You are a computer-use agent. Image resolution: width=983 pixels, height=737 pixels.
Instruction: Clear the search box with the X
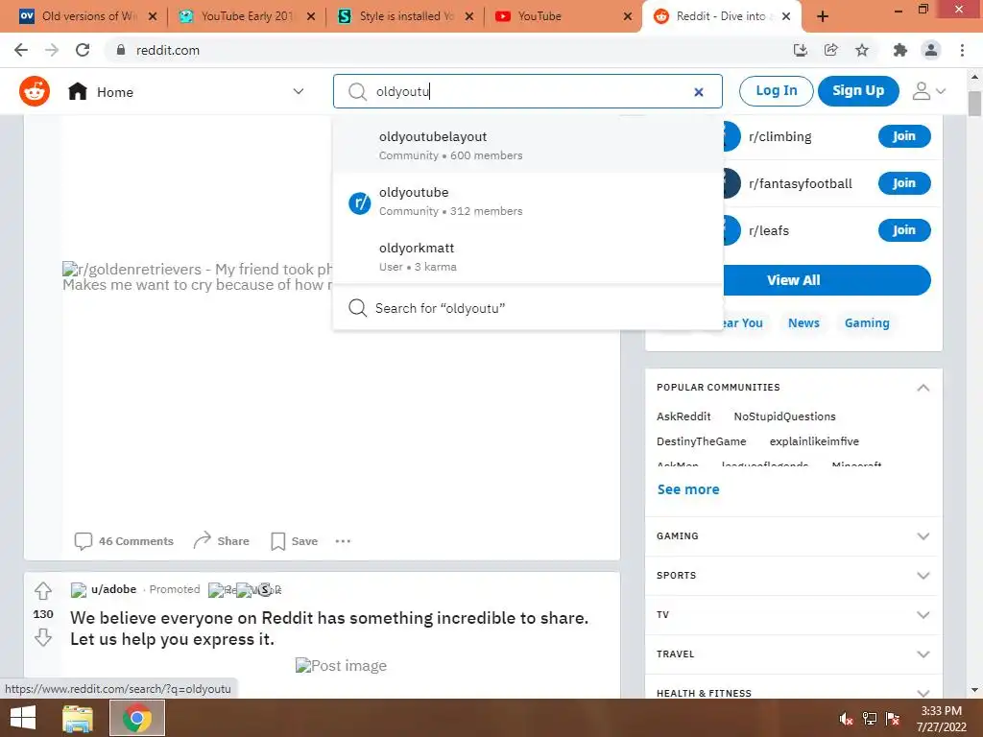click(x=699, y=92)
